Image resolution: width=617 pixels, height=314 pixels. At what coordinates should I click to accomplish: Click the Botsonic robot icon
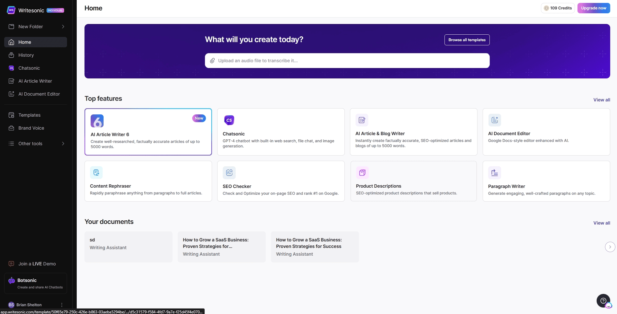(x=12, y=281)
